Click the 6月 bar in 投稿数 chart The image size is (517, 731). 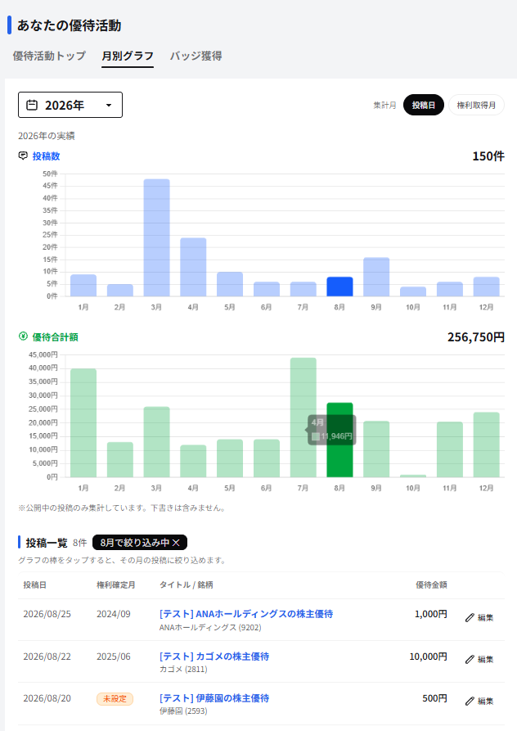tap(267, 289)
